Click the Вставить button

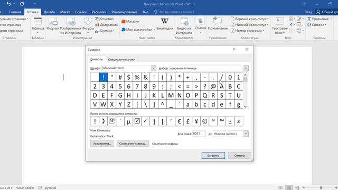pos(213,156)
